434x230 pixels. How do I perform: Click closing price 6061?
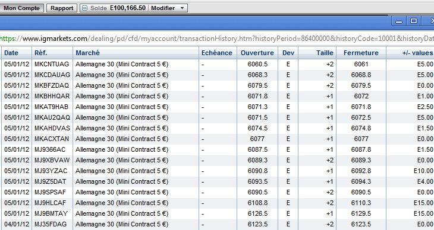pos(361,64)
